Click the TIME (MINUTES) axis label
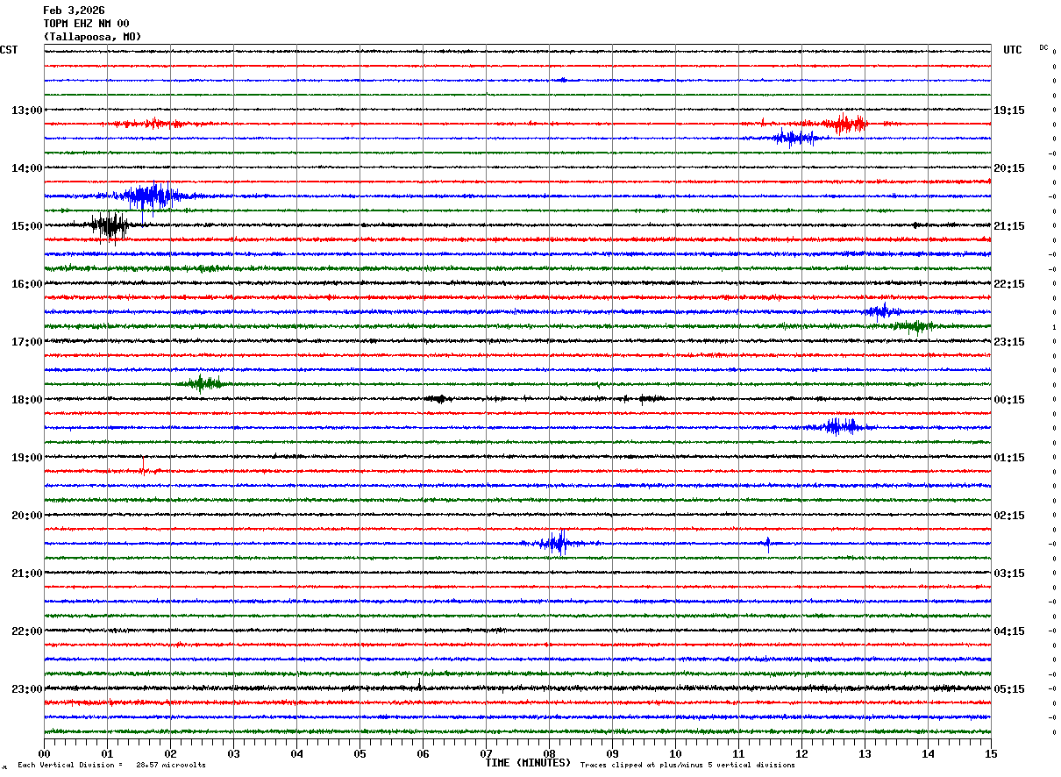The height and width of the screenshot is (777, 1061). pyautogui.click(x=528, y=763)
